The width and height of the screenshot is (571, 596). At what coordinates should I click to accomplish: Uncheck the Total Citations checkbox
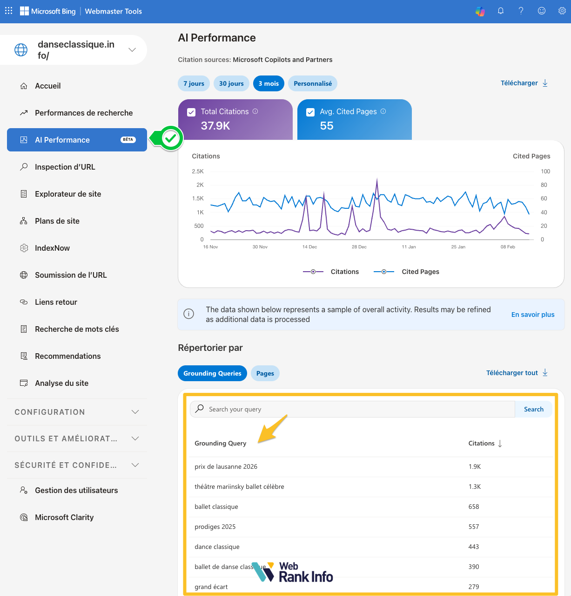(x=191, y=112)
